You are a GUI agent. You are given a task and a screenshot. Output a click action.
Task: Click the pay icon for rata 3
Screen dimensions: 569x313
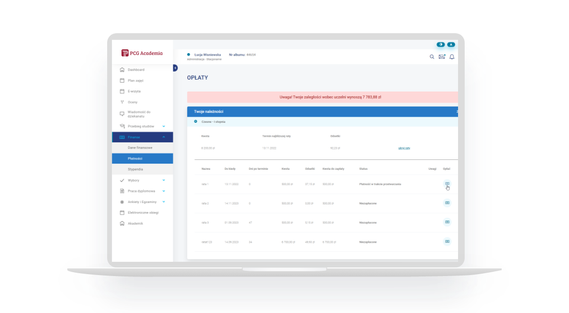(447, 222)
